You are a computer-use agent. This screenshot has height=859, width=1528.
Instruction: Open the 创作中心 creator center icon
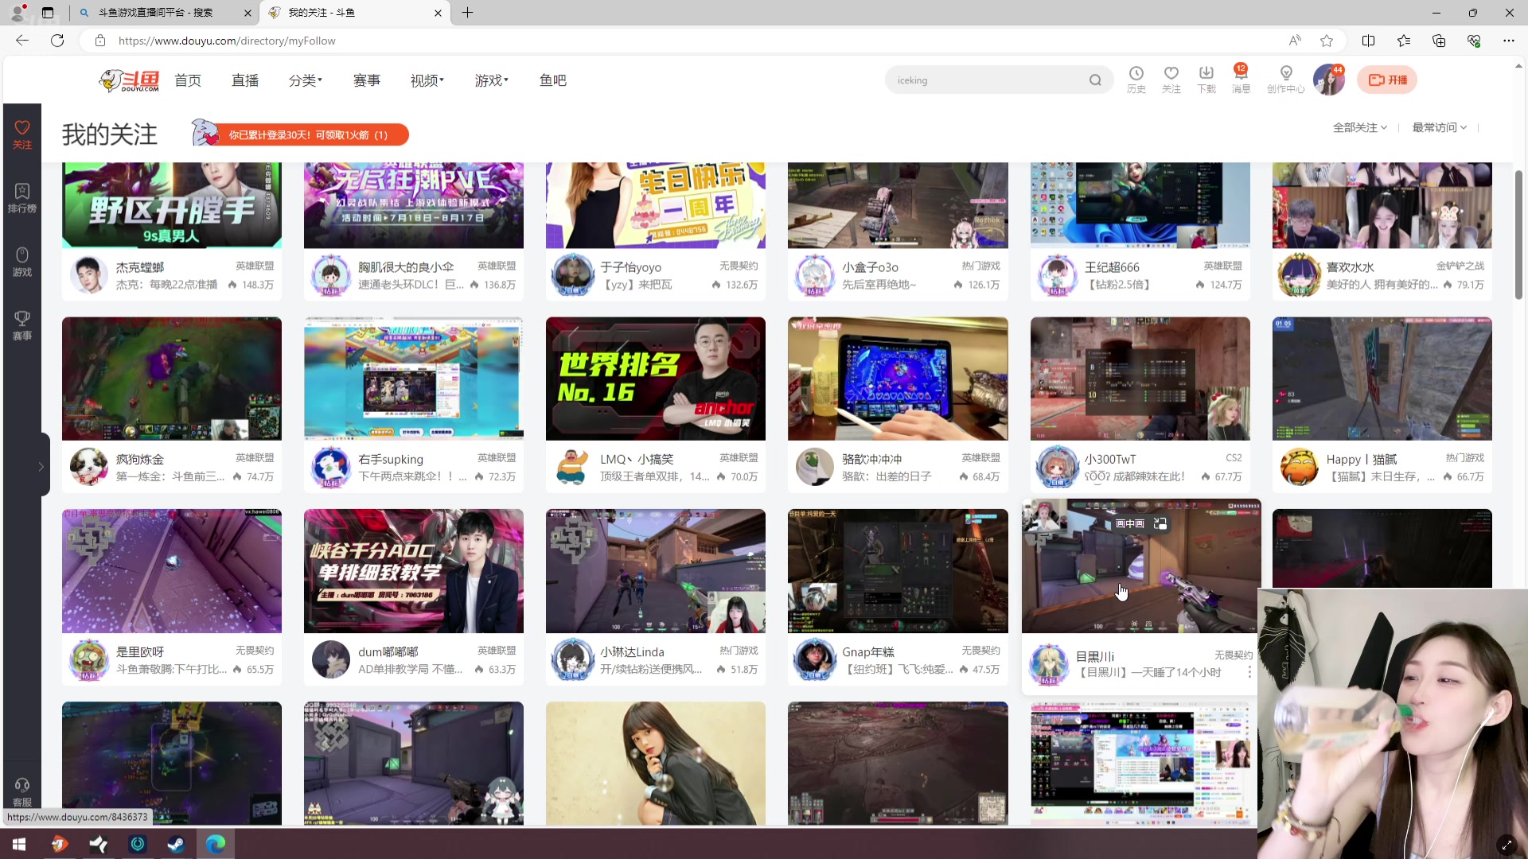(1285, 80)
